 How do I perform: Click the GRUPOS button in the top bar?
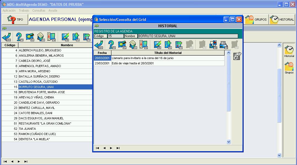click(x=256, y=20)
